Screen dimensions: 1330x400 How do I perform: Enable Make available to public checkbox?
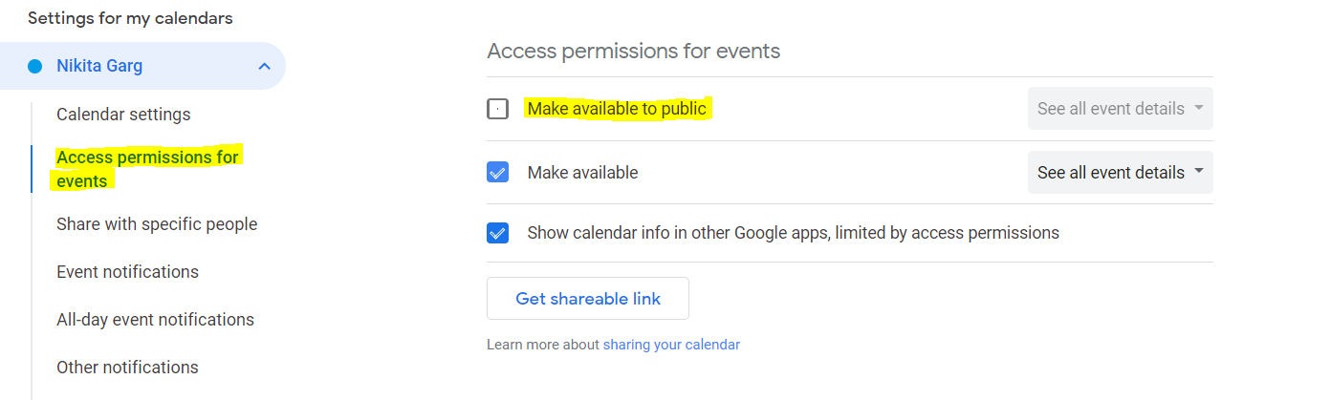pyautogui.click(x=497, y=109)
